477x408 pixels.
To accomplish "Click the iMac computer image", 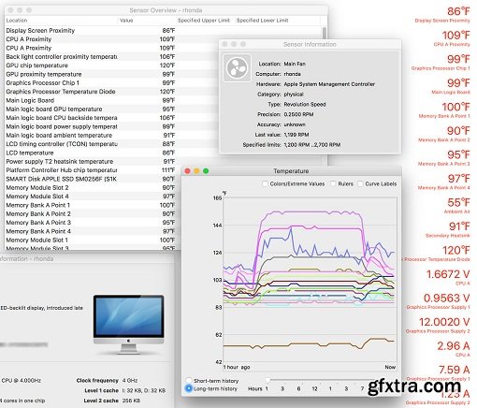I will pos(128,324).
